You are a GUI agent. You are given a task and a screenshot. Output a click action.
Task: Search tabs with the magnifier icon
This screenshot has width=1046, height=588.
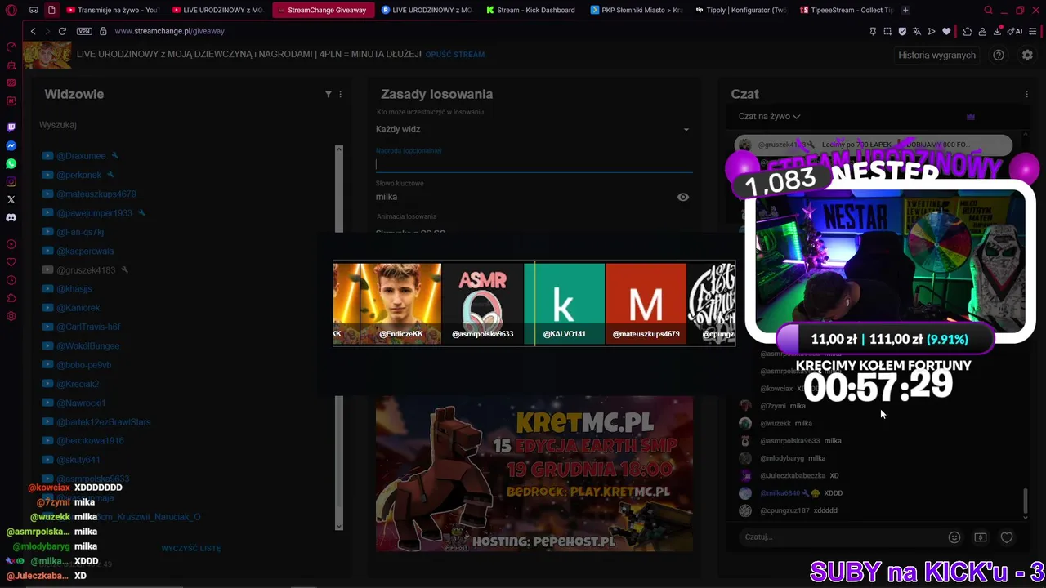[x=988, y=10]
